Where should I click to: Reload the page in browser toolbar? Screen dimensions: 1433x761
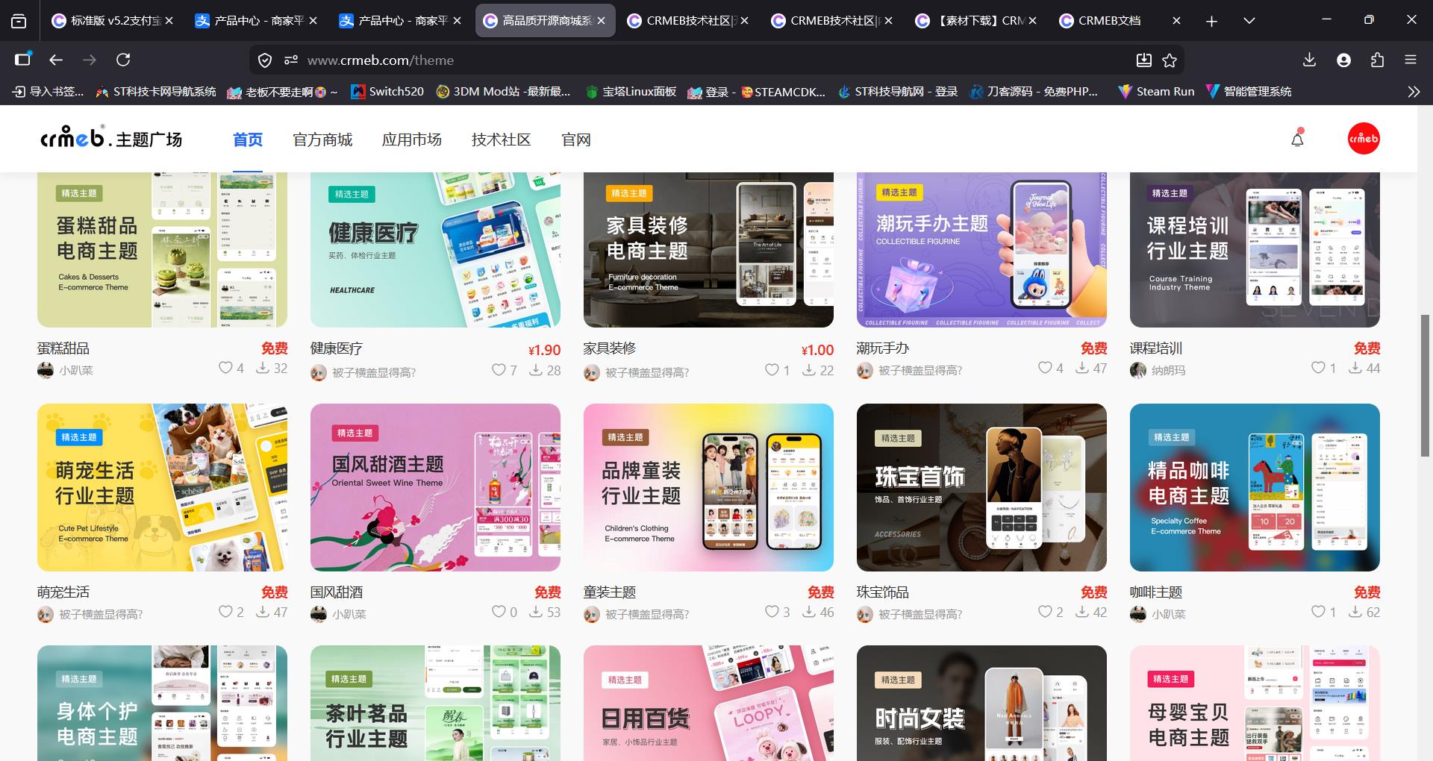[123, 60]
